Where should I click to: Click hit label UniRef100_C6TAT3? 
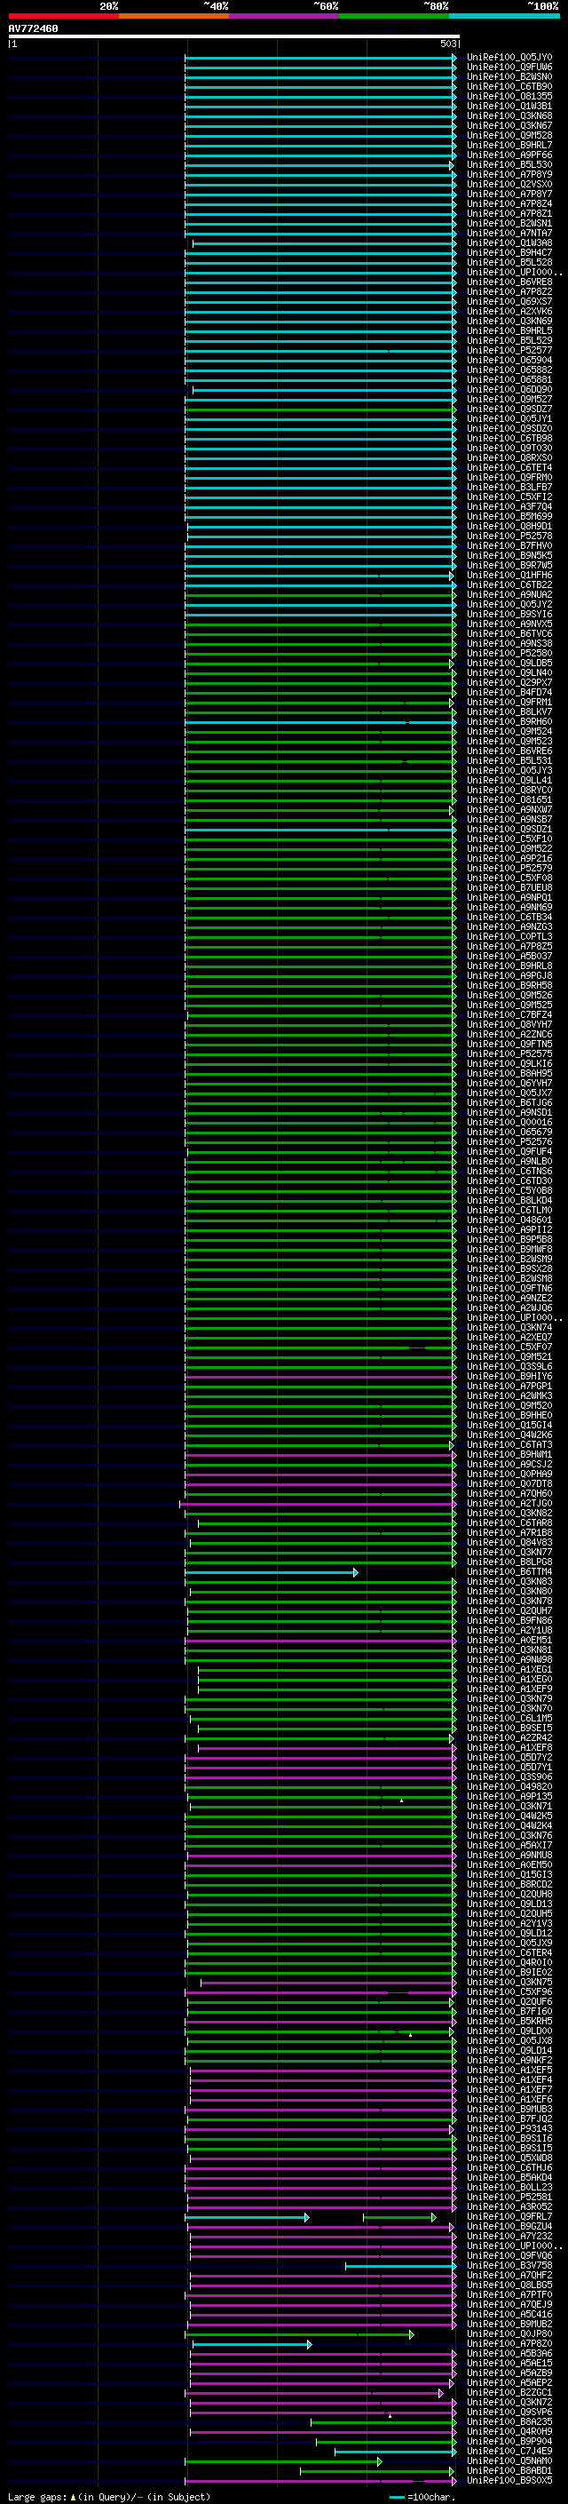click(509, 1444)
